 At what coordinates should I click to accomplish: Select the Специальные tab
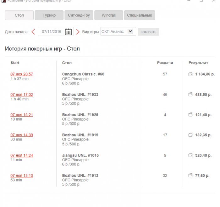click(x=140, y=15)
